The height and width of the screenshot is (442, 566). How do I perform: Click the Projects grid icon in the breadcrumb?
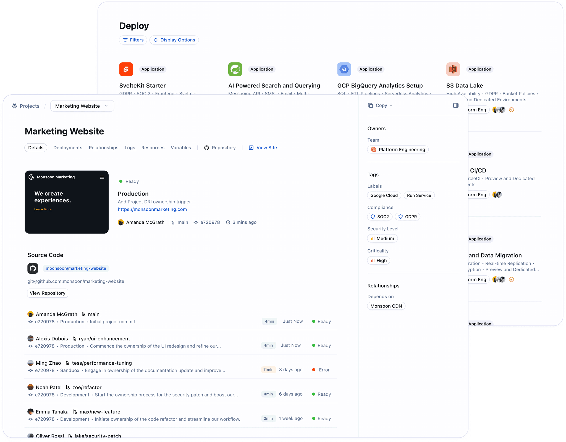pyautogui.click(x=15, y=106)
